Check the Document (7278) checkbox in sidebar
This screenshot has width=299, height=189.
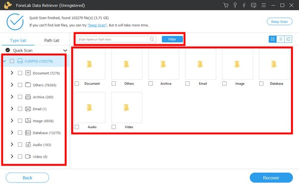point(20,73)
